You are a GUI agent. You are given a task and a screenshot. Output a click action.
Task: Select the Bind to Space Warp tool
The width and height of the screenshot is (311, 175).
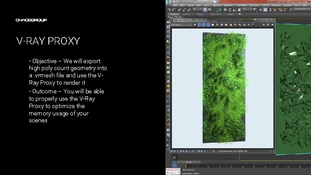(x=189, y=10)
